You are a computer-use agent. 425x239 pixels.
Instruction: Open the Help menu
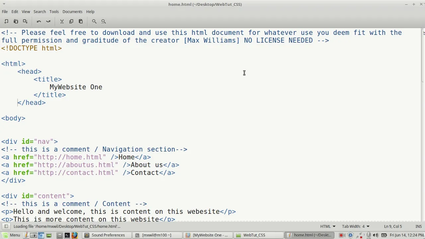click(x=90, y=12)
